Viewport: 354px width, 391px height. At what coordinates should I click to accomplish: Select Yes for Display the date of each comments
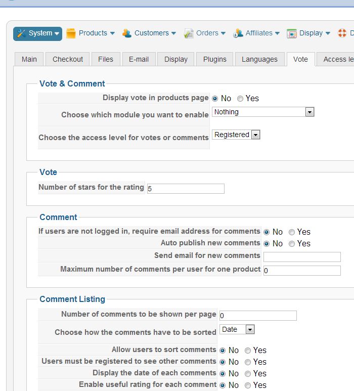click(248, 374)
